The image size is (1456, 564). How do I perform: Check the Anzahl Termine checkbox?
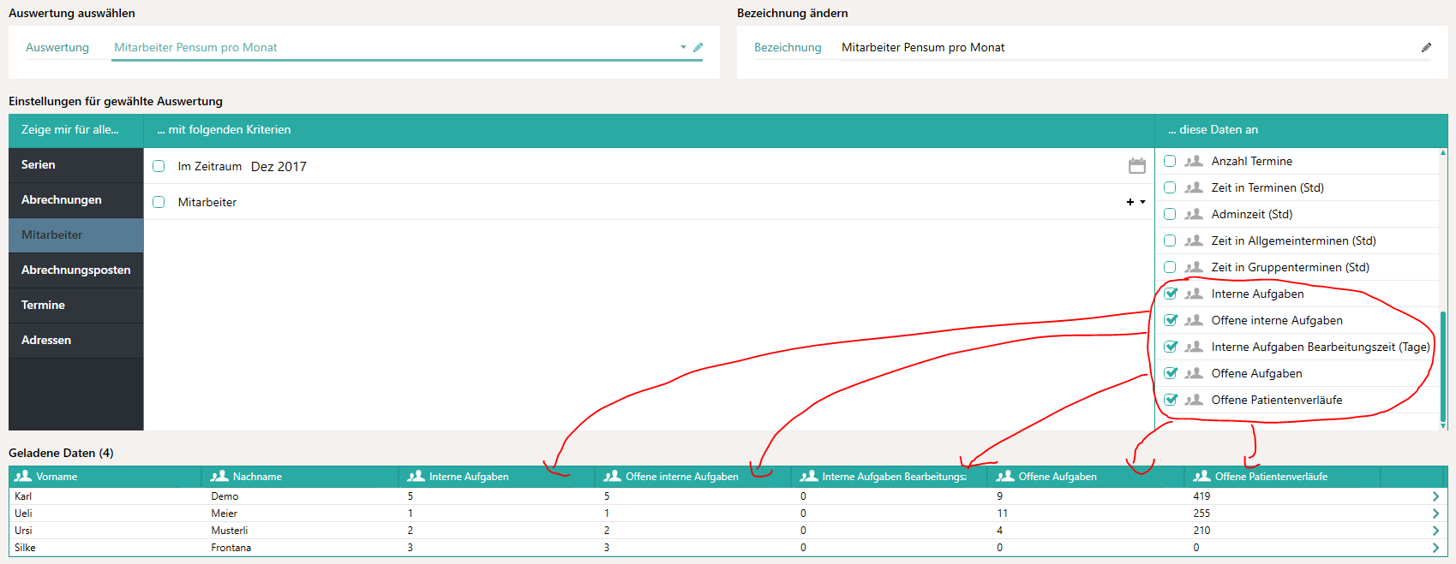pos(1170,161)
